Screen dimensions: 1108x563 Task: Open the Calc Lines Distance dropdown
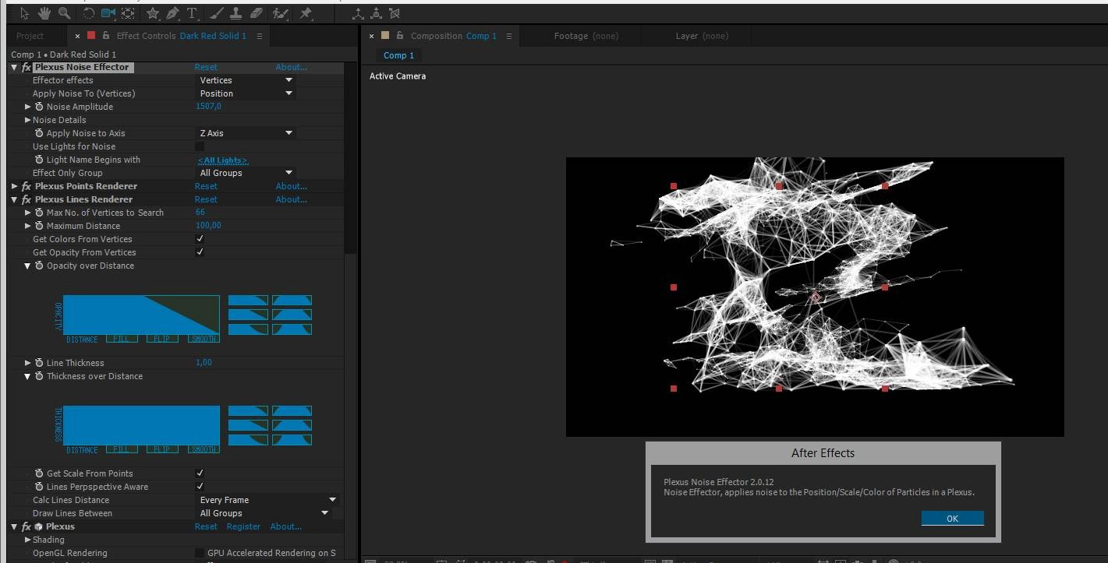point(267,500)
